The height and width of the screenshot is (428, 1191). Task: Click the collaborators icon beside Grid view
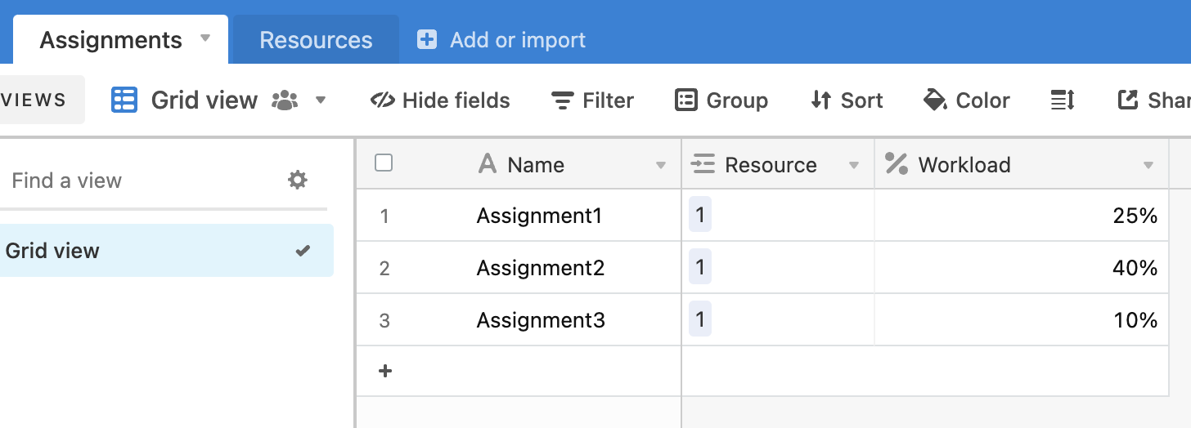tap(285, 100)
